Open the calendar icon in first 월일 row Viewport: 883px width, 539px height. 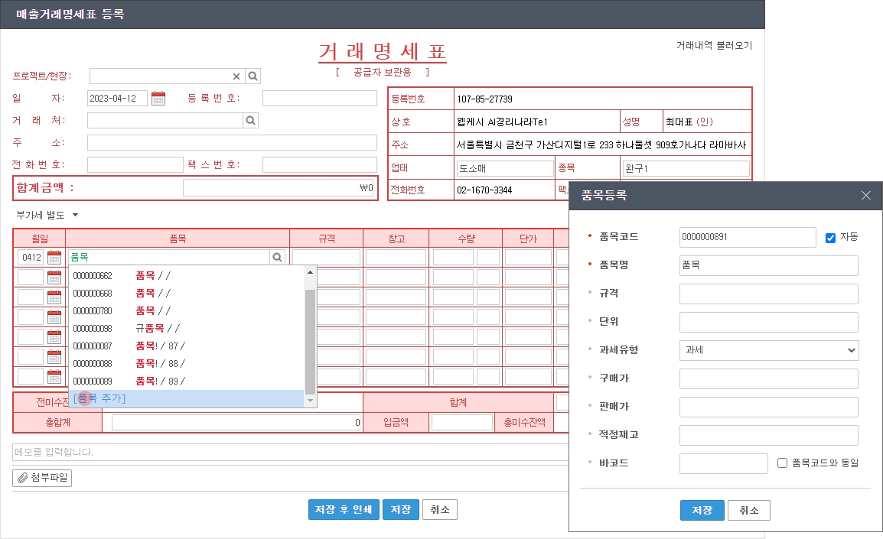coord(54,258)
